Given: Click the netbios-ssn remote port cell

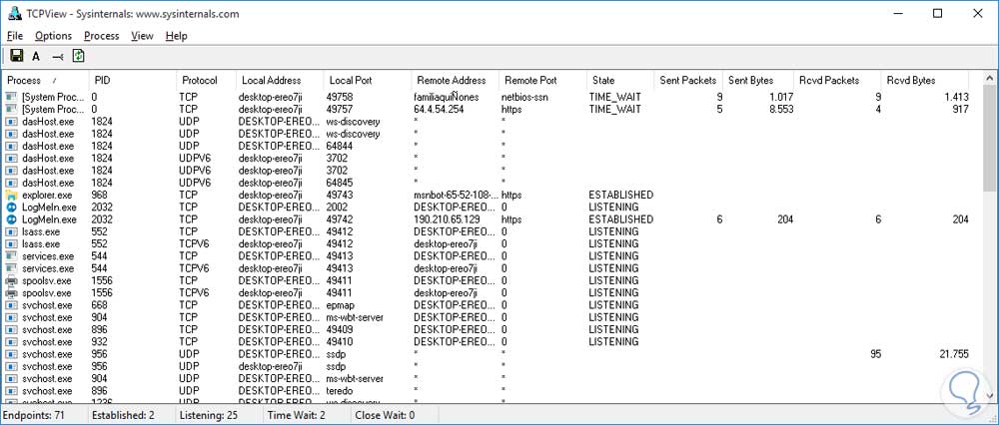Looking at the screenshot, I should tap(527, 97).
